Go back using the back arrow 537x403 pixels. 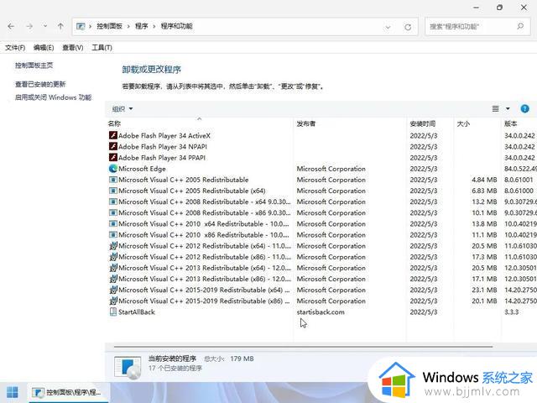[x=11, y=26]
